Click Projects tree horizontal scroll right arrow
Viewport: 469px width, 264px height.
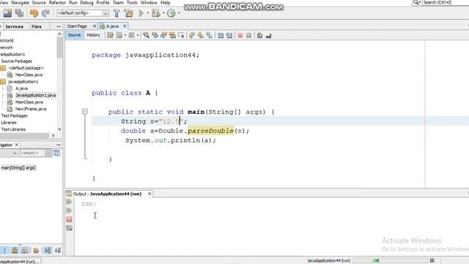[x=53, y=136]
